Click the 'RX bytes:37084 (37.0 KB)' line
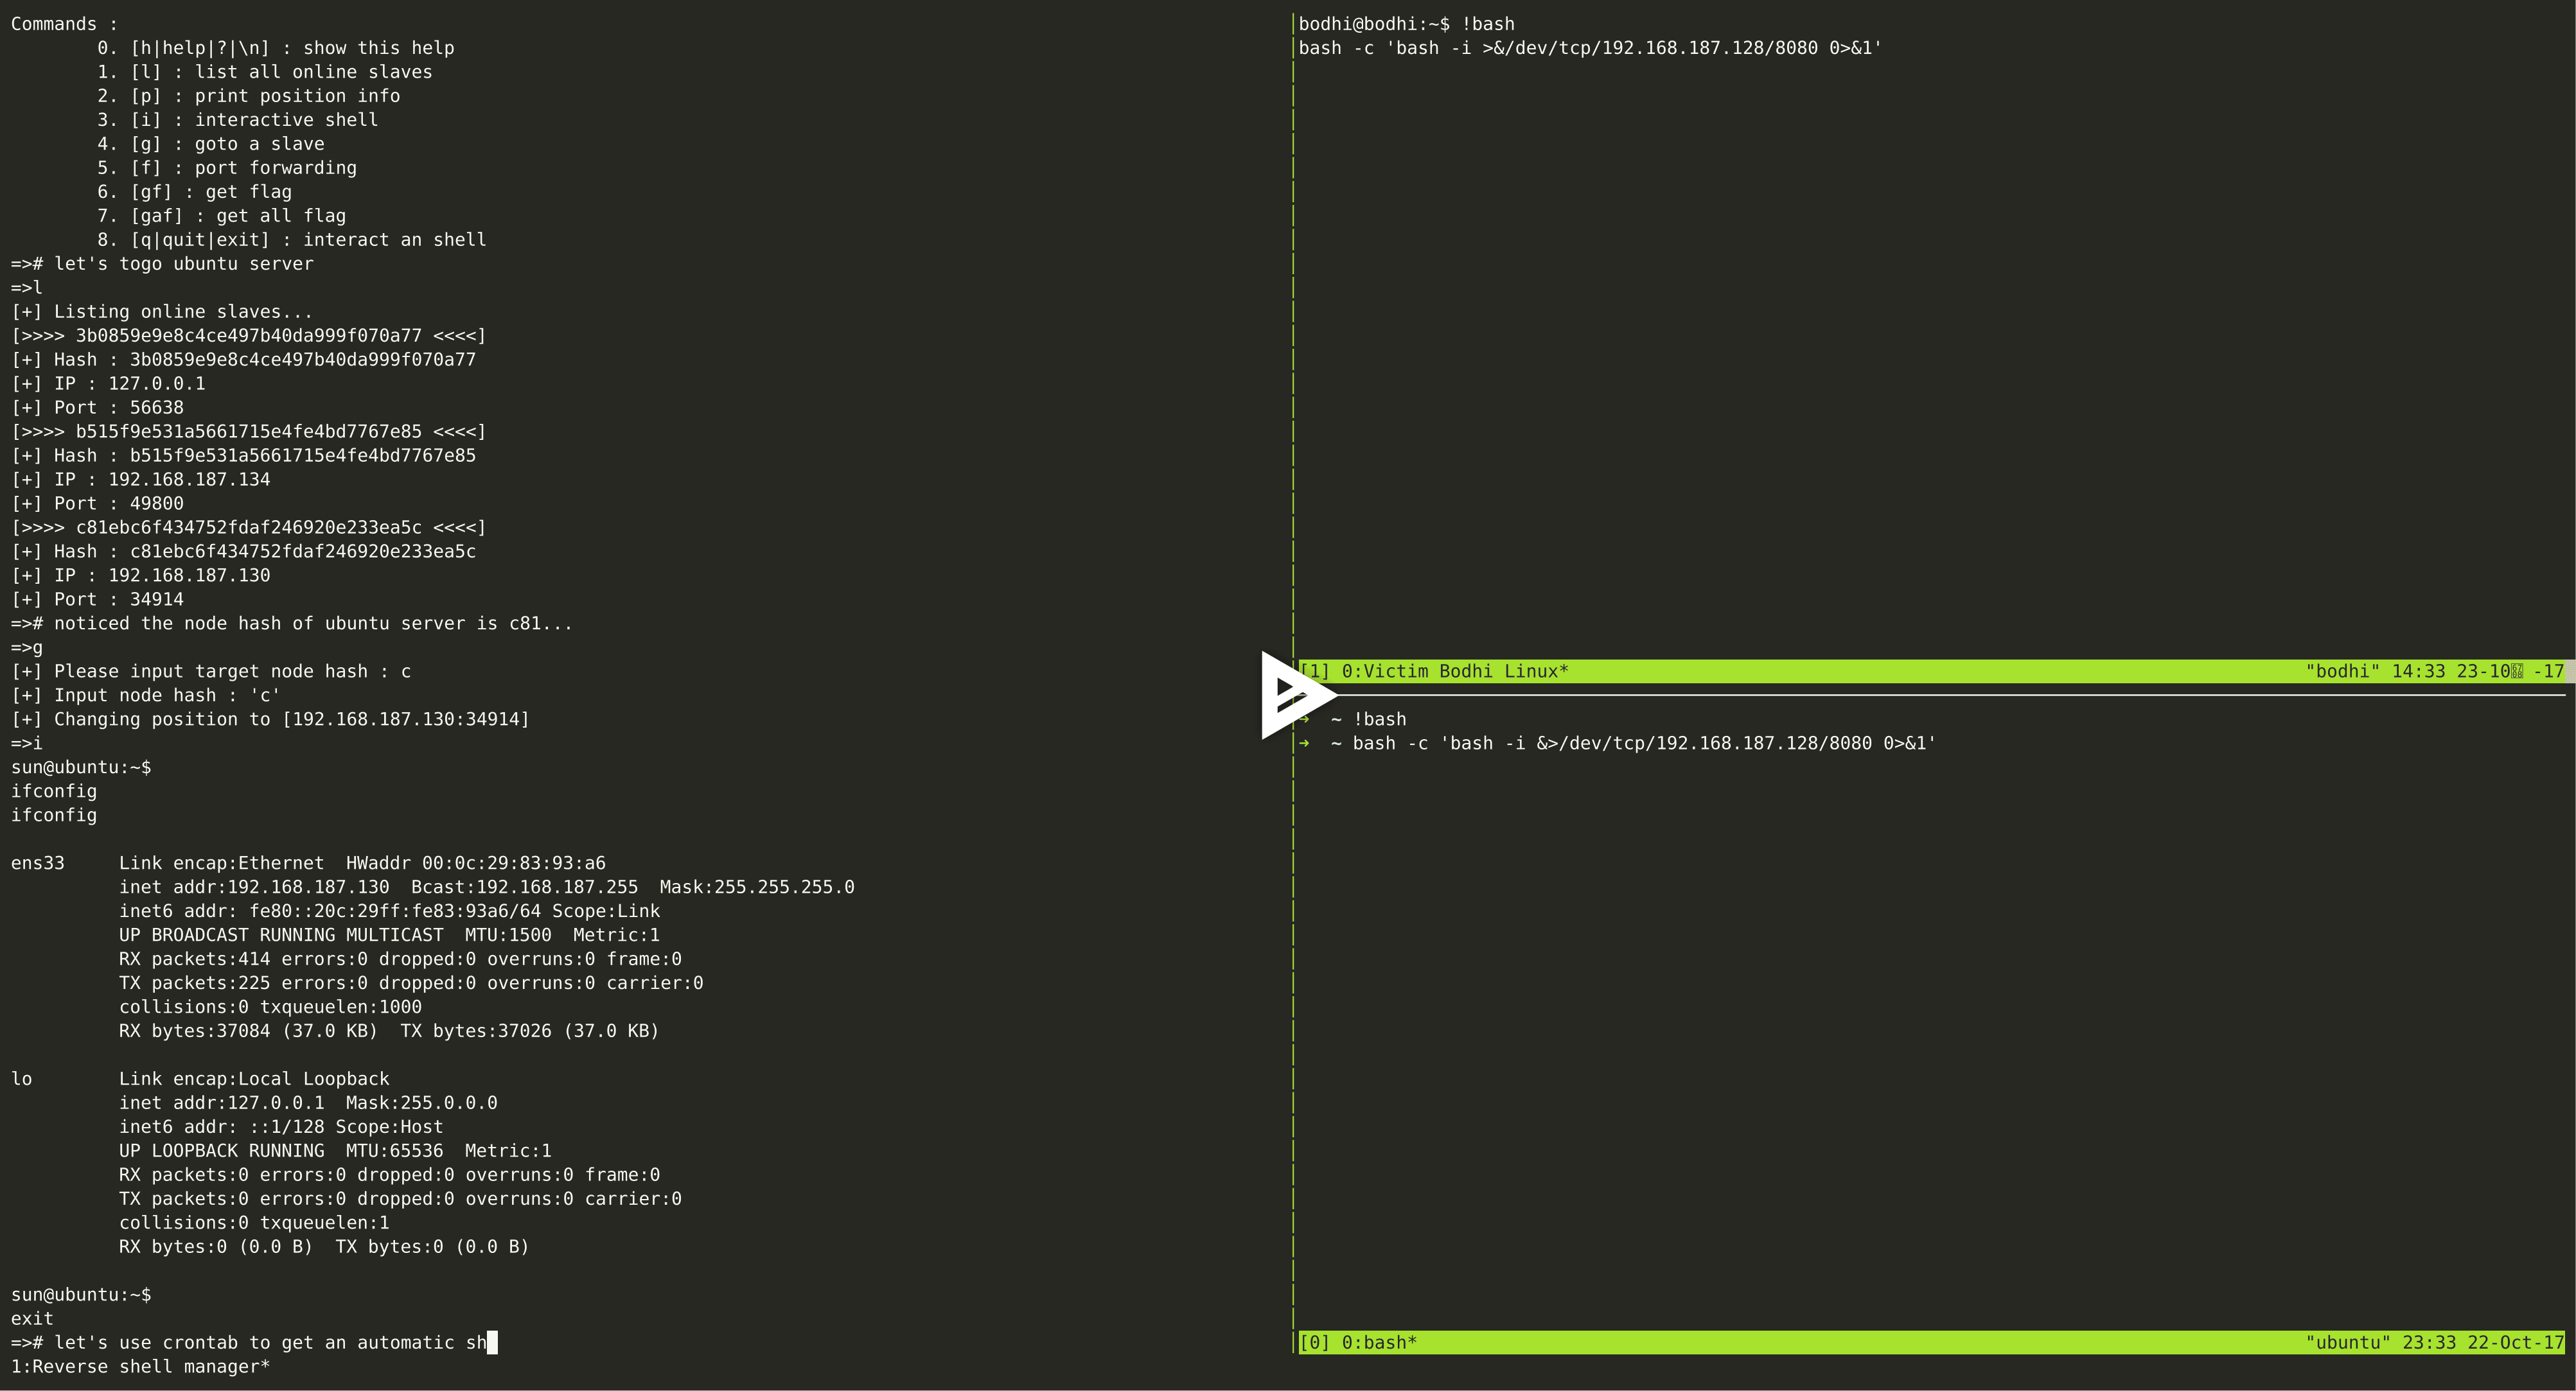Viewport: 2576px width, 1391px height. pos(389,1031)
